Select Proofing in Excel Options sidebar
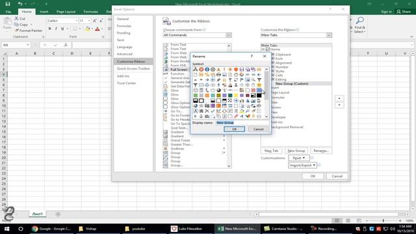Viewport: 416px width, 234px height. [x=123, y=33]
